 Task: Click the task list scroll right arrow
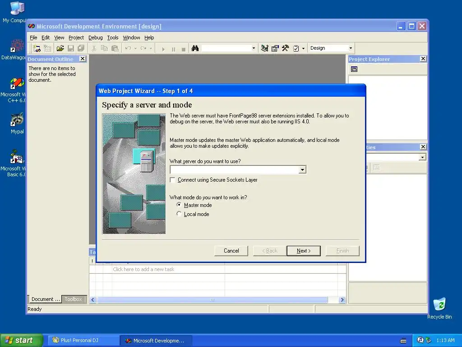[342, 300]
